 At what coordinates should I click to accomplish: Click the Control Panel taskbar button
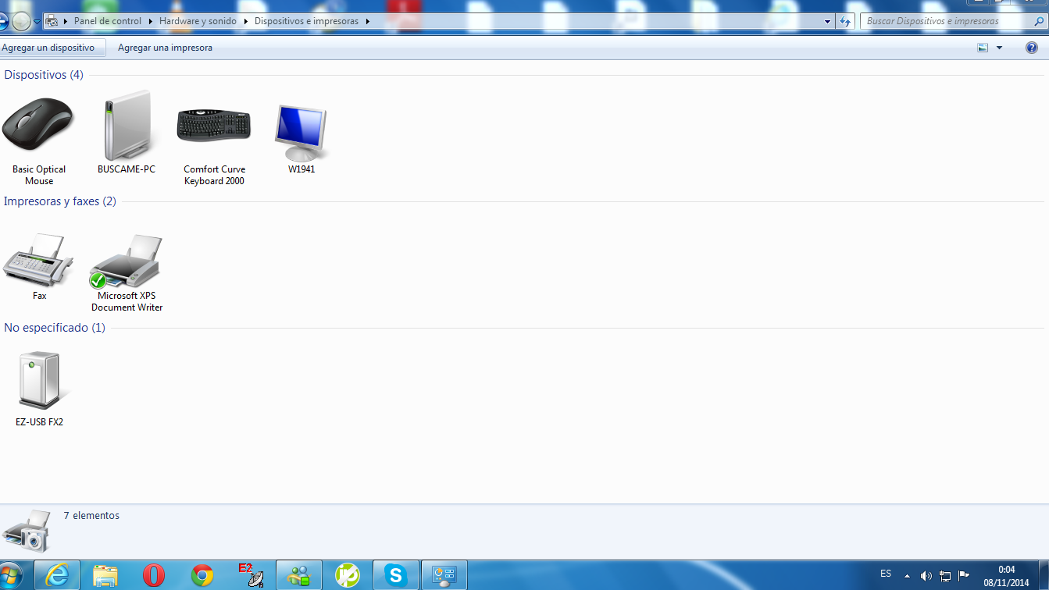click(x=444, y=576)
